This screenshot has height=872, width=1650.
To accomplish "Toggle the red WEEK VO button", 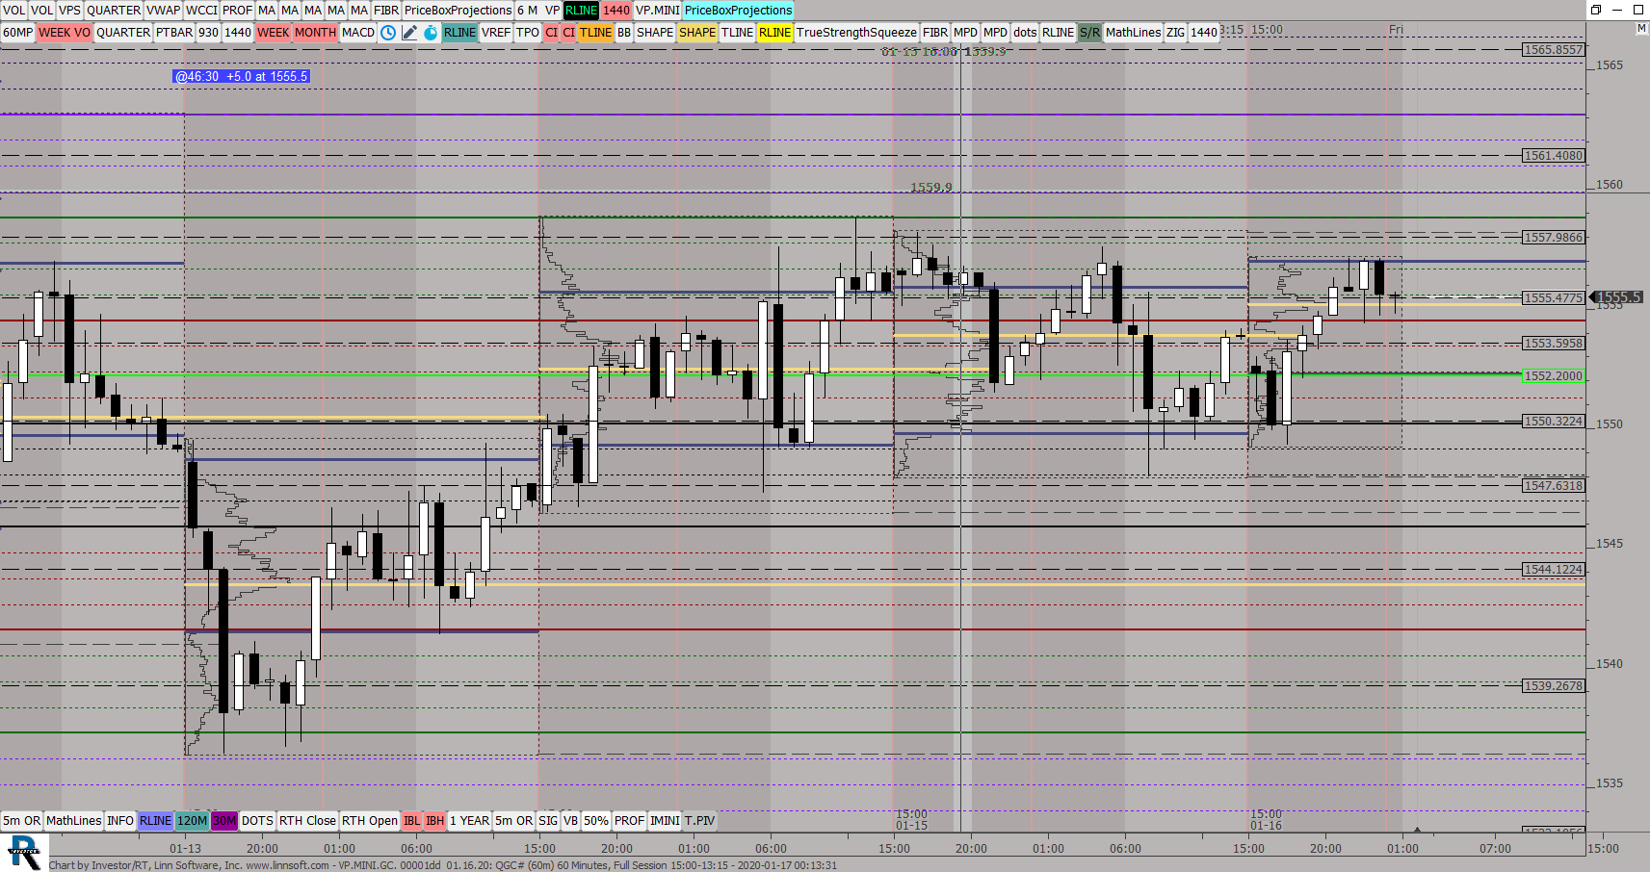I will click(65, 33).
